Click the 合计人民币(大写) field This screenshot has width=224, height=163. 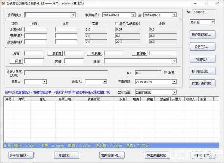coord(66,73)
